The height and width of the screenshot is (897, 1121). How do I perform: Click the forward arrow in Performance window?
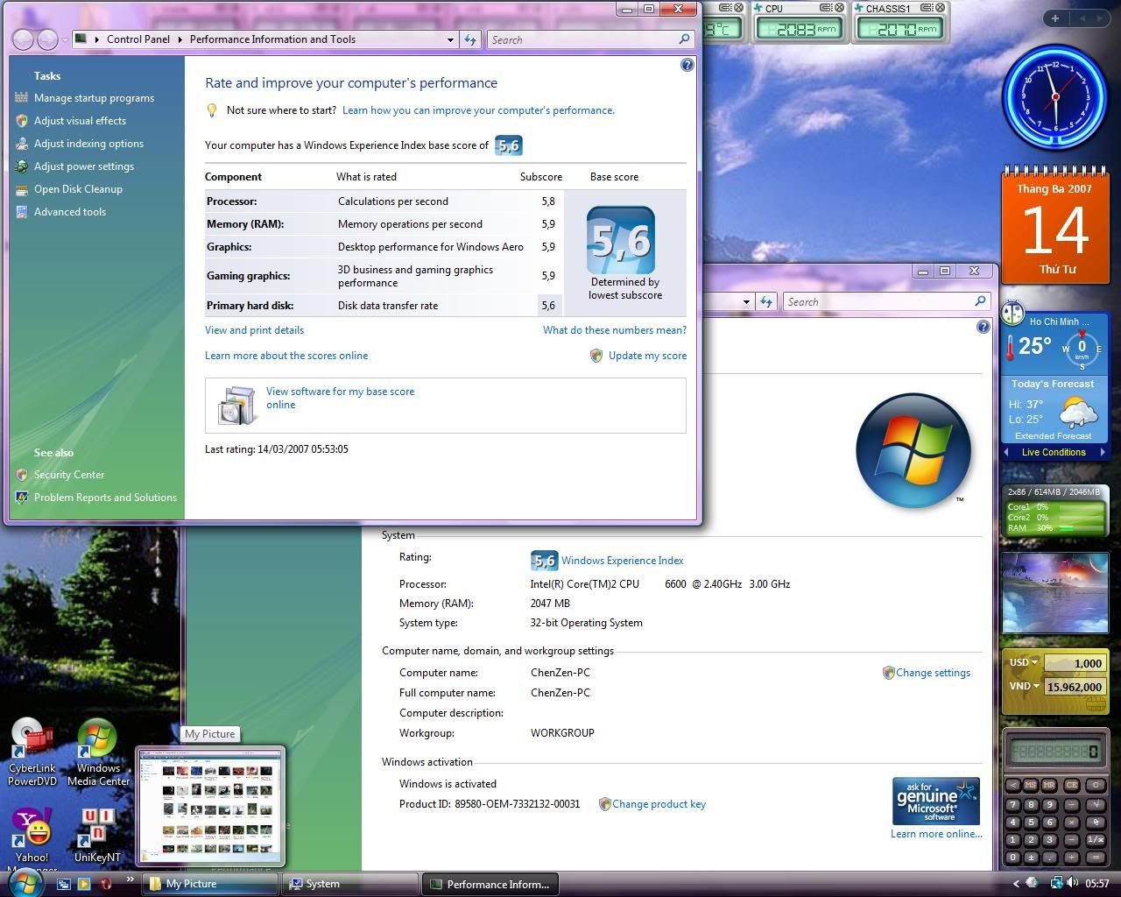pyautogui.click(x=47, y=39)
